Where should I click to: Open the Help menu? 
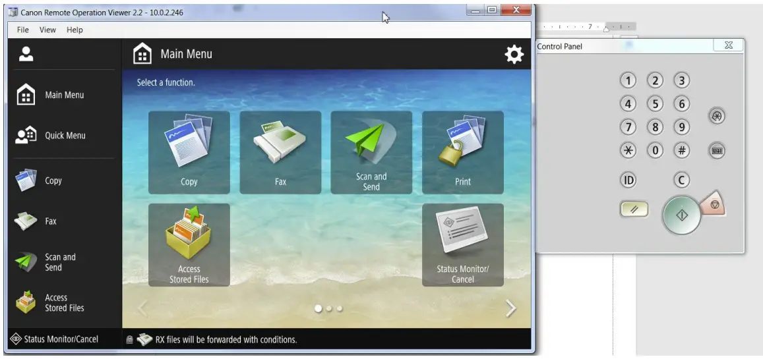(x=75, y=30)
